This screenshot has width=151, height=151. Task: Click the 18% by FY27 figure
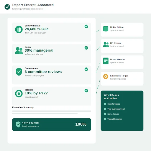coord(36,93)
